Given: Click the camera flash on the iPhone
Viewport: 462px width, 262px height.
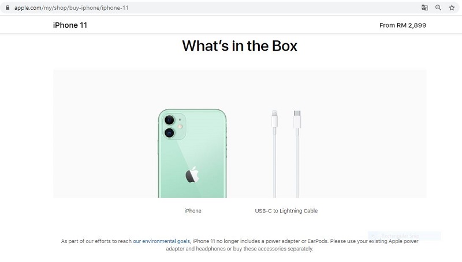Looking at the screenshot, I should click(x=180, y=127).
